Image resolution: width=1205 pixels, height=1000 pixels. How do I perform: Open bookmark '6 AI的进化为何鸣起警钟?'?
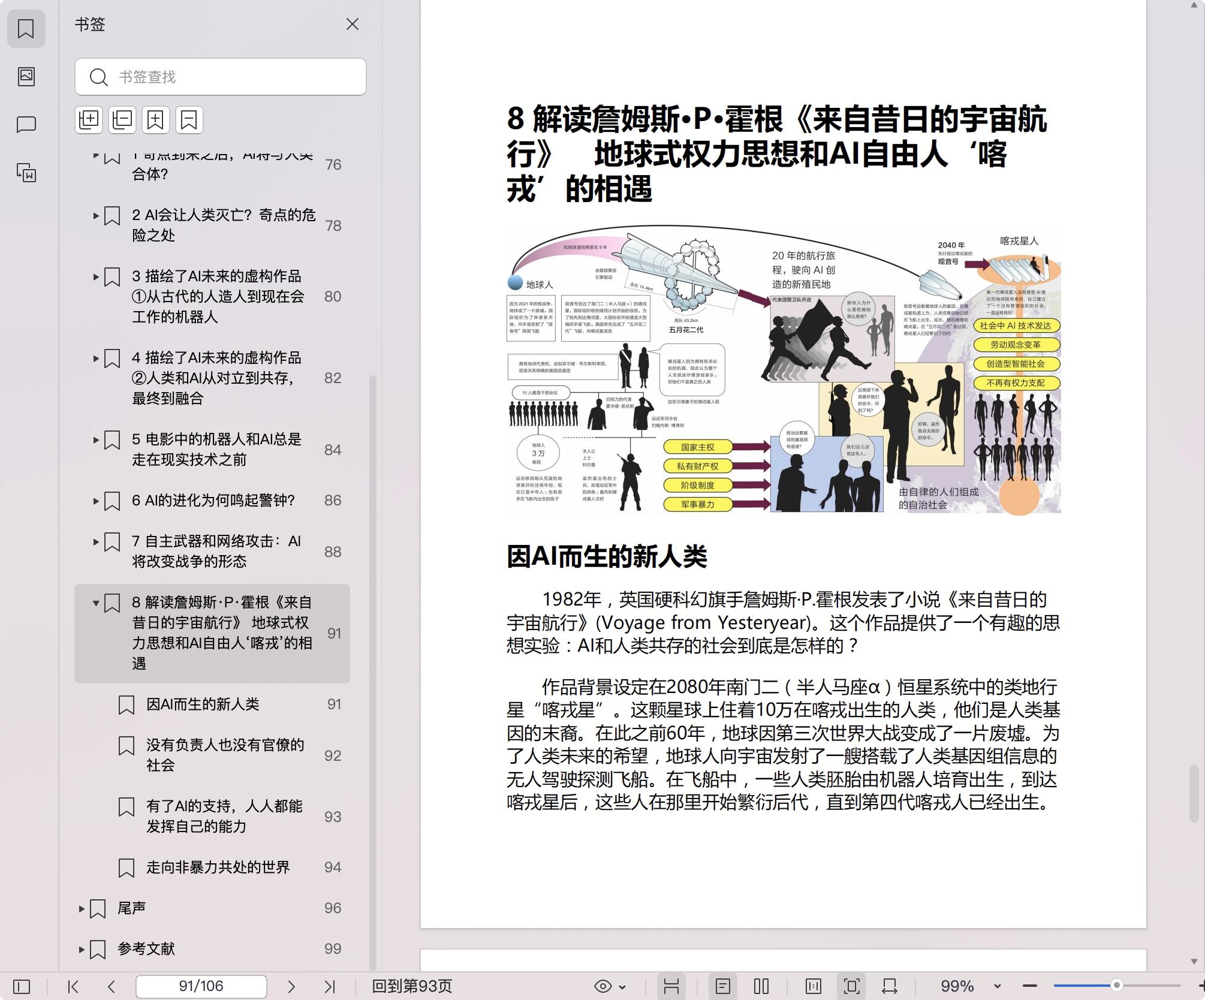[213, 501]
